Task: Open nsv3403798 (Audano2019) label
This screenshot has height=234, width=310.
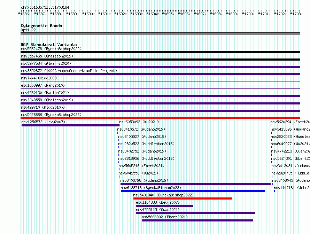Action: point(144,180)
